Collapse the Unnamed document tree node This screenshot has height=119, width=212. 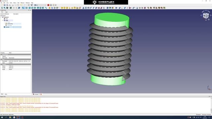point(1,17)
